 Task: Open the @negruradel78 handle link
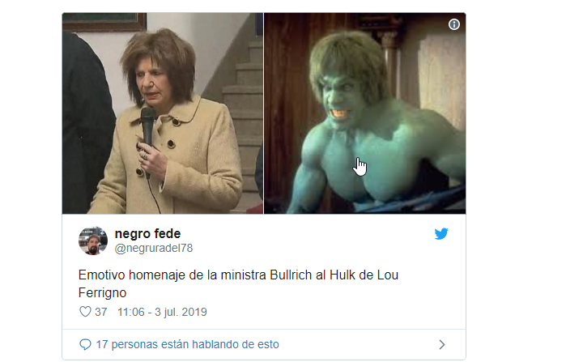coord(154,248)
